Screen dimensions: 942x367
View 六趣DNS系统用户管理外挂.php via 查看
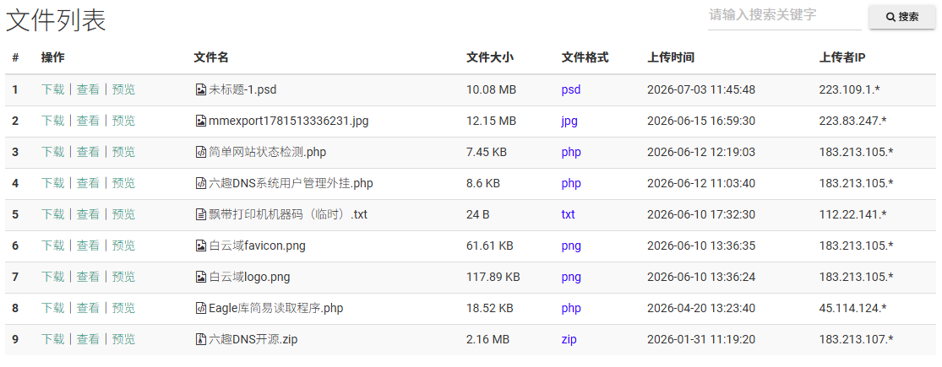click(x=88, y=184)
